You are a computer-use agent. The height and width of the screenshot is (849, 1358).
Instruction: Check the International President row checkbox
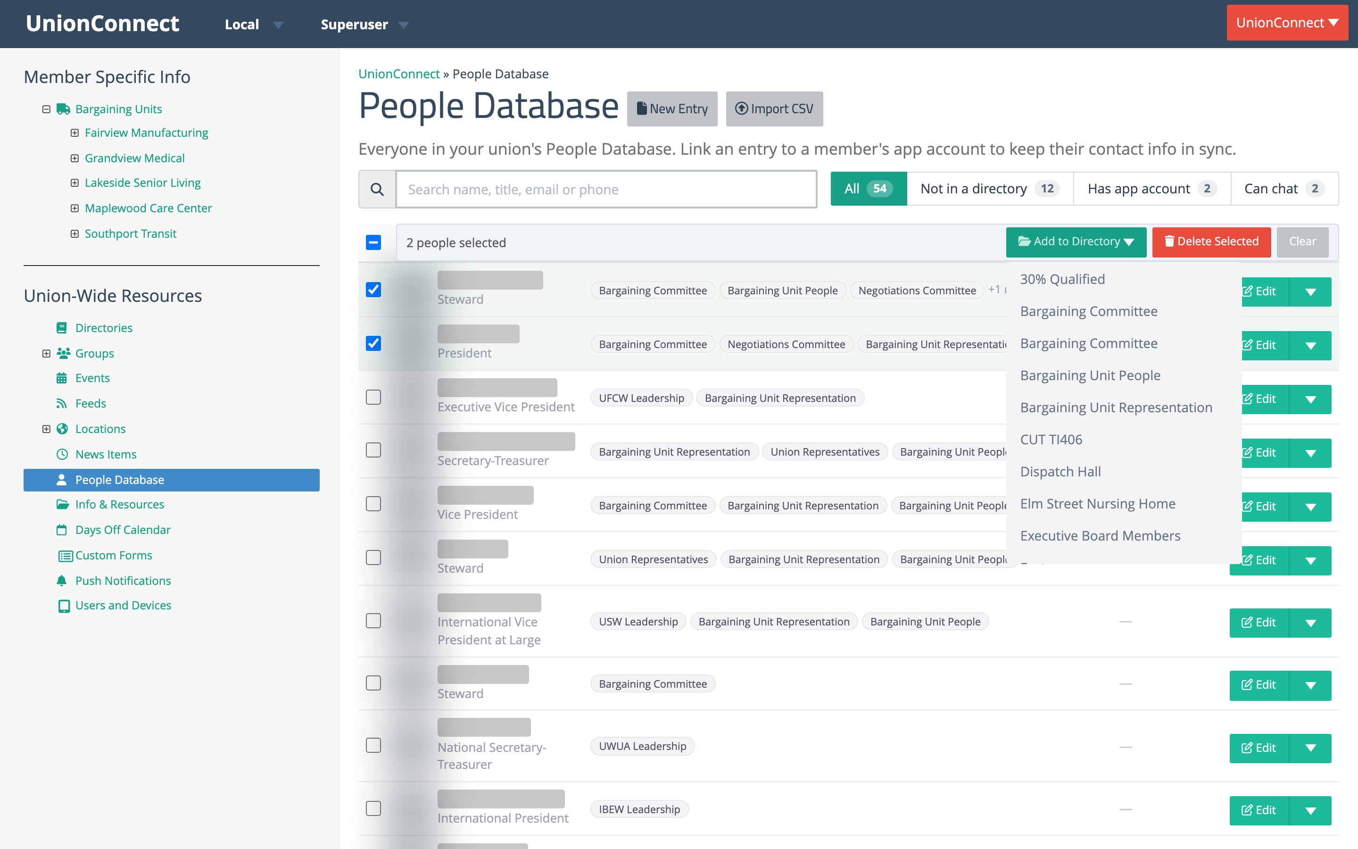click(373, 808)
